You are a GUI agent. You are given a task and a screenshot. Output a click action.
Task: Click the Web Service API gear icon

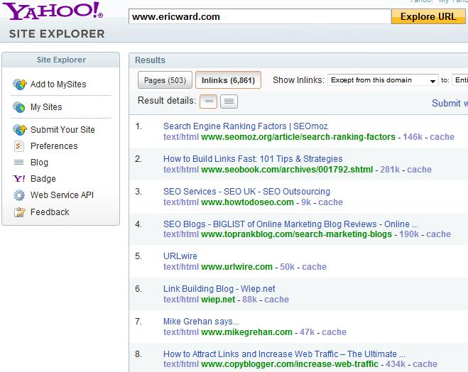19,195
